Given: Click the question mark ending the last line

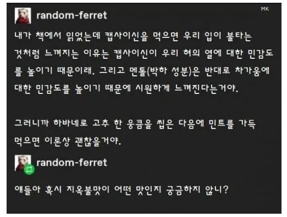Looking at the screenshot, I should 225,190.
